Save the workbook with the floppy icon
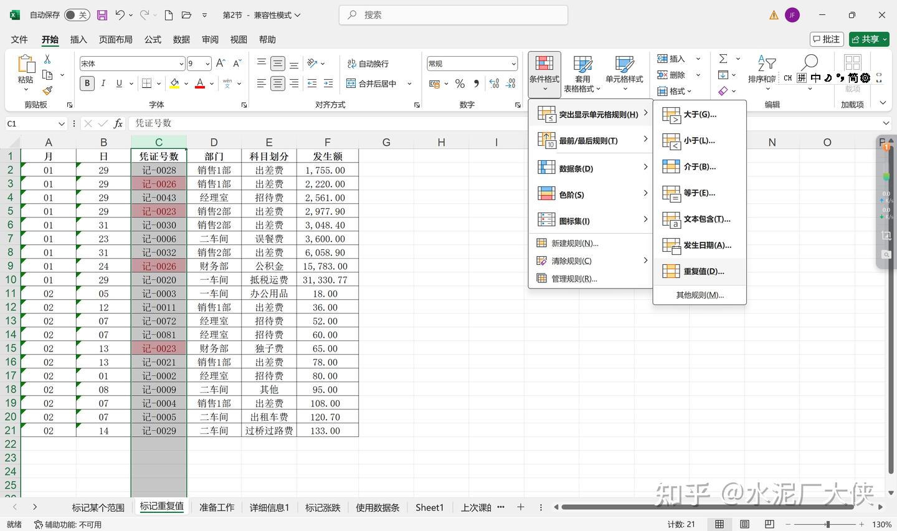The image size is (897, 531). [102, 15]
